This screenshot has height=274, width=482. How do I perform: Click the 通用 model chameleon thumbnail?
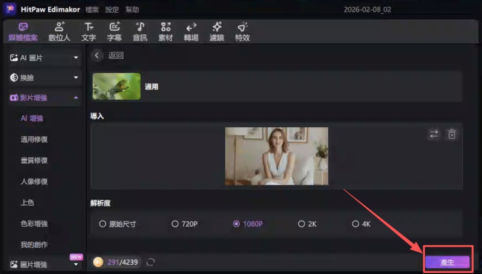pos(116,86)
